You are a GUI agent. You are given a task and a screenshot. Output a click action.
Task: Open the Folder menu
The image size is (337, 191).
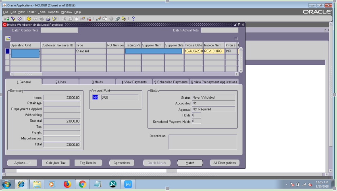coord(31,12)
